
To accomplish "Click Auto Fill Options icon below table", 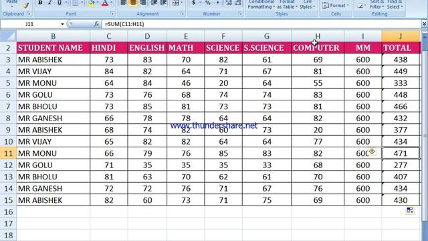I will (410, 210).
